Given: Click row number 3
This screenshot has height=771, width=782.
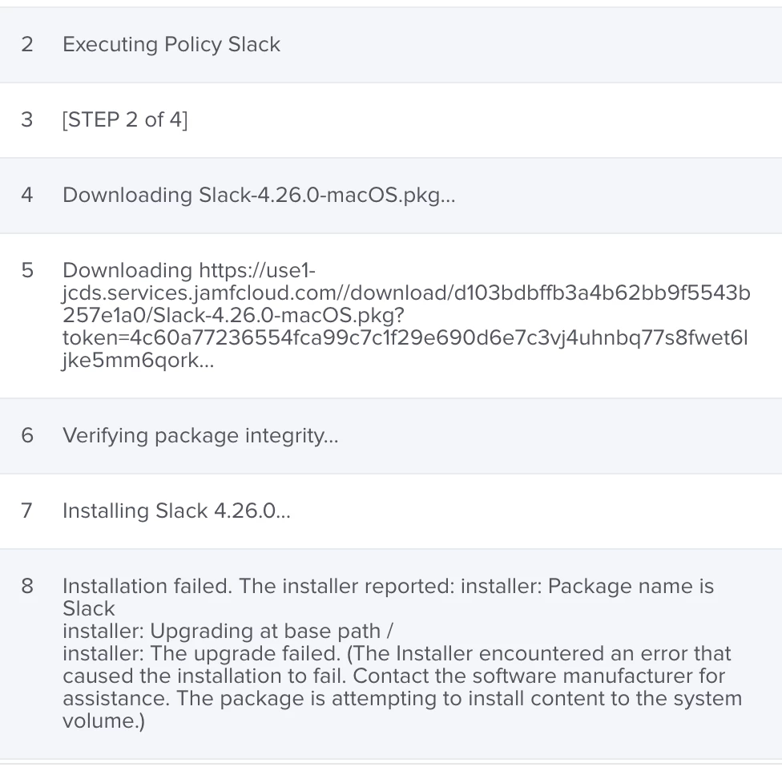Looking at the screenshot, I should pos(27,119).
